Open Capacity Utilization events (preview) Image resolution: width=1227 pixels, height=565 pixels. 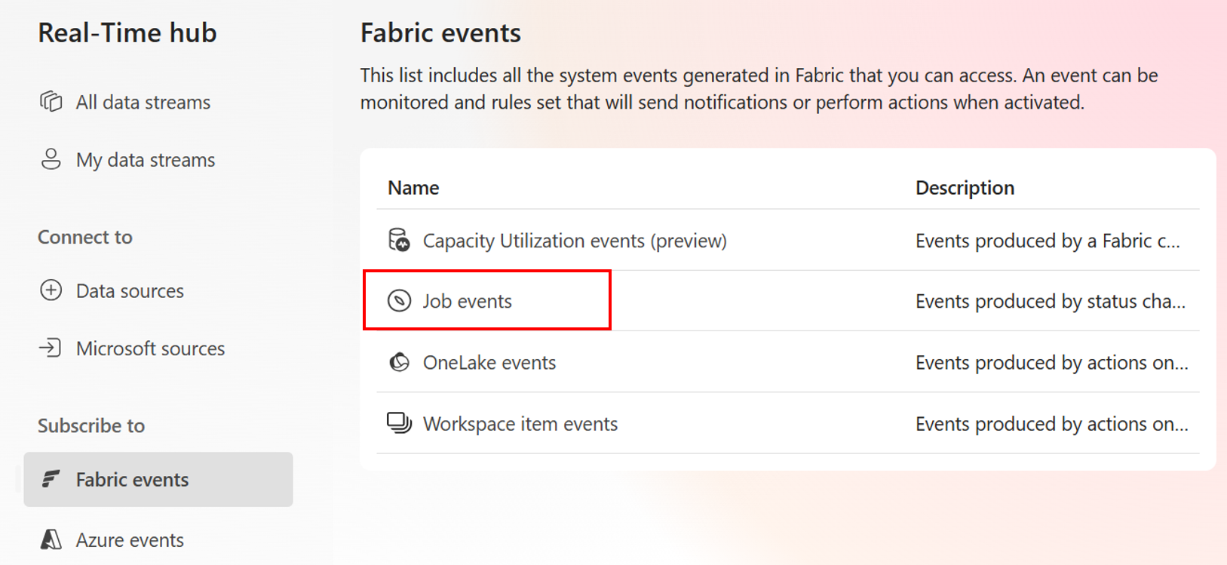click(x=575, y=241)
